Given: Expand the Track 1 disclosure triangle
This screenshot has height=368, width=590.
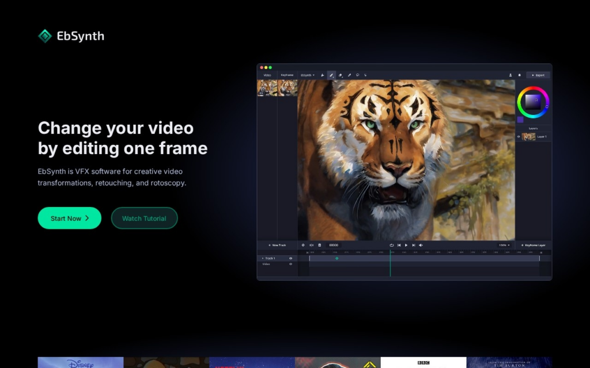Looking at the screenshot, I should pos(263,258).
